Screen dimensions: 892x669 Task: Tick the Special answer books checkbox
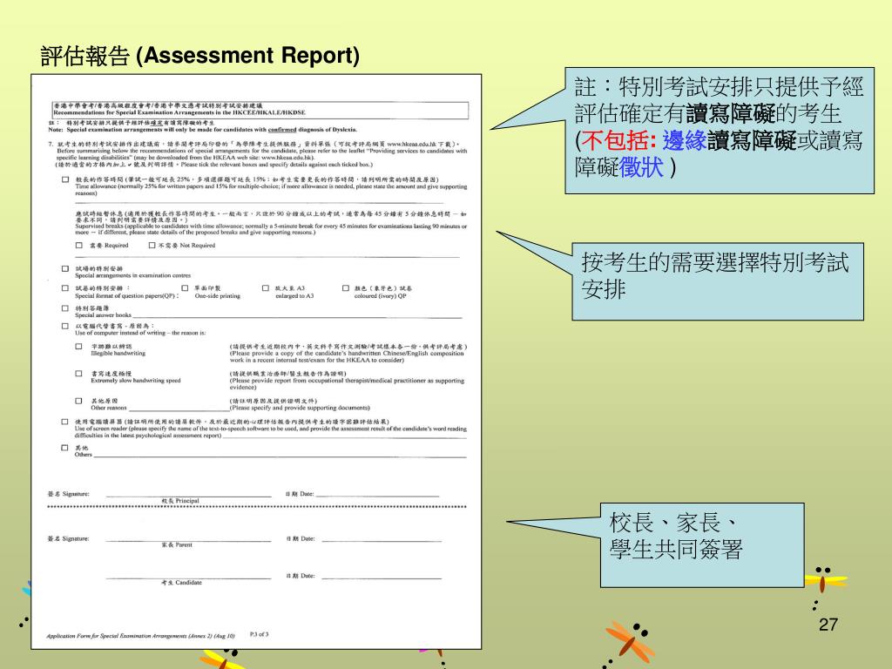pos(64,308)
